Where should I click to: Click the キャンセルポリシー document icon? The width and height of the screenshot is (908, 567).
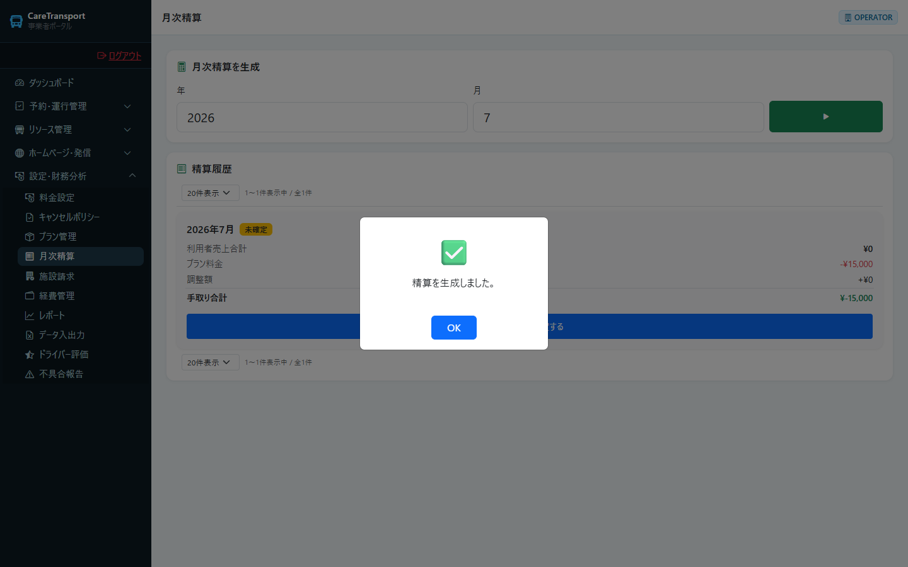(x=30, y=217)
